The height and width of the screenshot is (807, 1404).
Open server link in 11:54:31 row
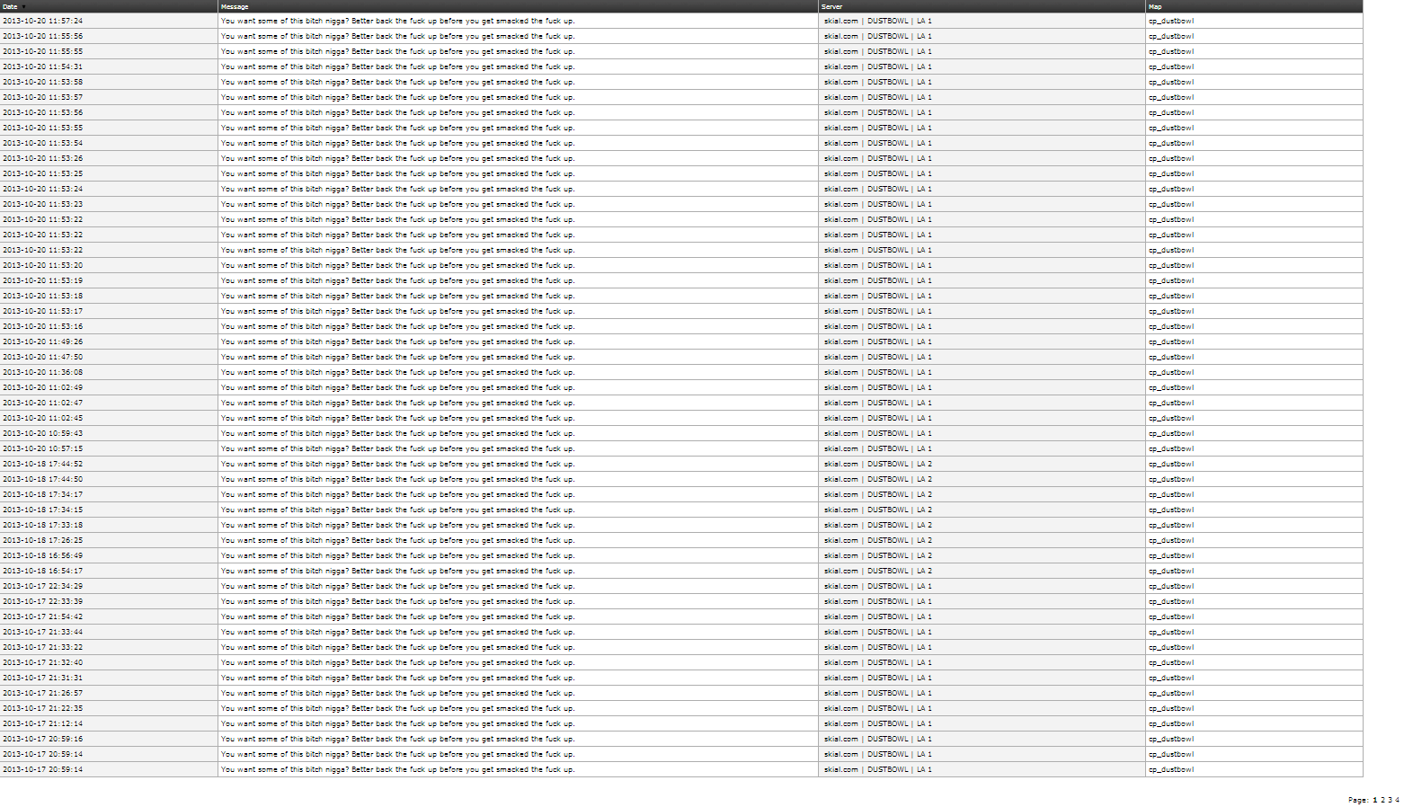[877, 67]
